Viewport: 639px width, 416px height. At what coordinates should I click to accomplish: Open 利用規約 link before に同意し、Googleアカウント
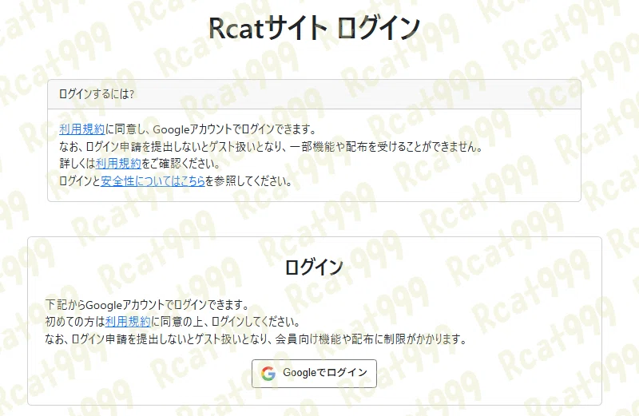(x=82, y=129)
